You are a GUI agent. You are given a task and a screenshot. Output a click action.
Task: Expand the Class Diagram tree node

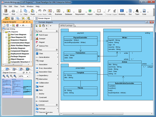(6, 37)
